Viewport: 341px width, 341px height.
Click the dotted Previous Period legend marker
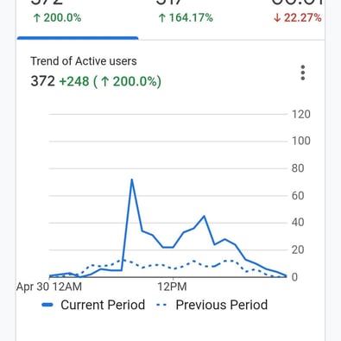(x=161, y=305)
